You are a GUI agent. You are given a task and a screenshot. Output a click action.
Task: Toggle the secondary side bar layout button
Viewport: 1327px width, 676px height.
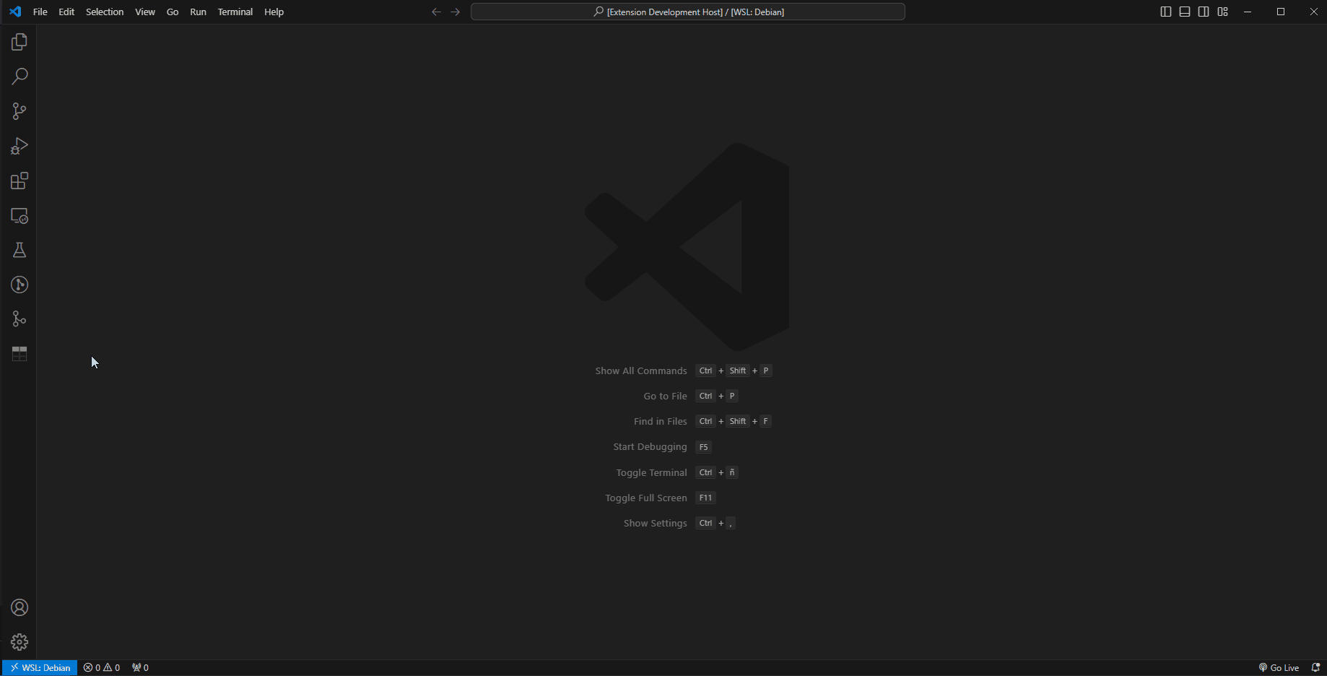tap(1204, 12)
